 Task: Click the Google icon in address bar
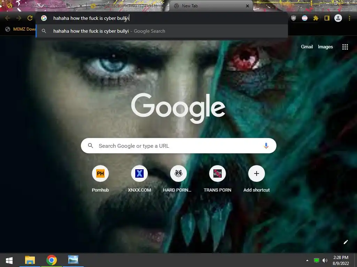44,18
